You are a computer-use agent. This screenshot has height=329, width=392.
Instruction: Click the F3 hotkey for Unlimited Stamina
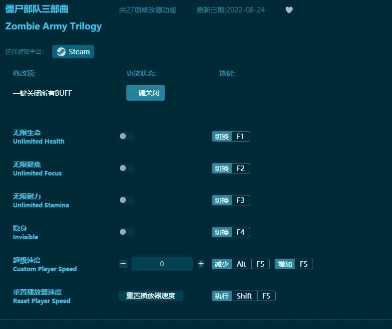pos(231,200)
